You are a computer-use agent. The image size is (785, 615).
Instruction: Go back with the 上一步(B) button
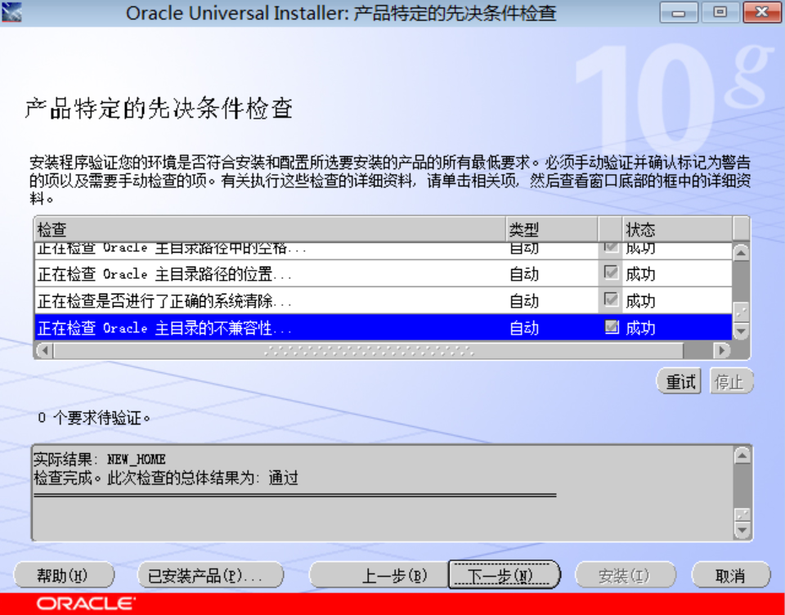[379, 576]
